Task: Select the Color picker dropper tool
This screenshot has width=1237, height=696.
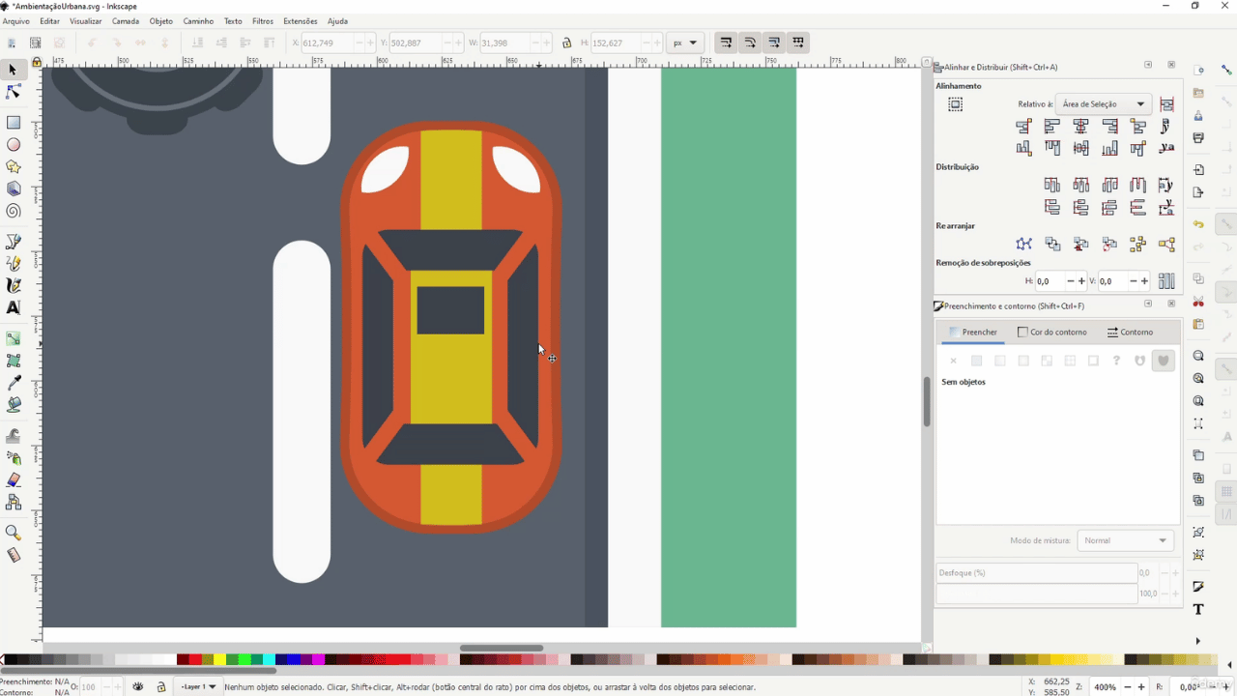Action: (14, 383)
